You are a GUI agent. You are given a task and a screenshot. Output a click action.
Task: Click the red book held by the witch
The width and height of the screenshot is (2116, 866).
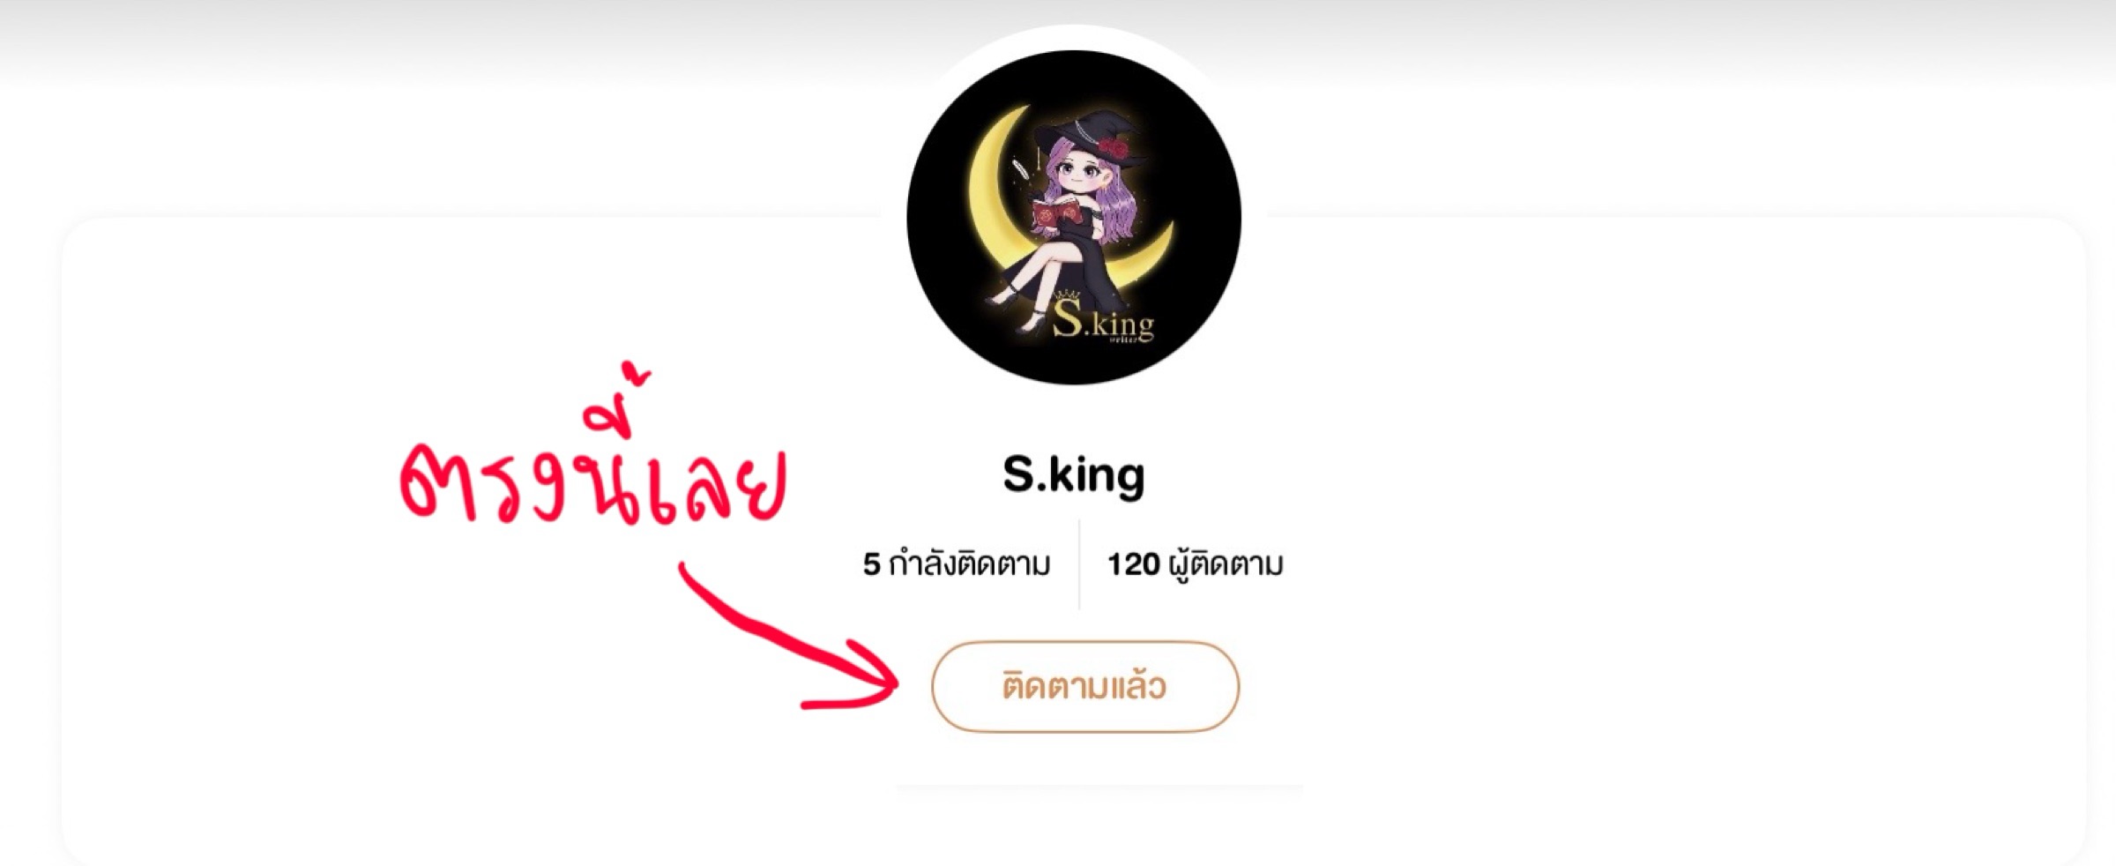(x=1054, y=215)
